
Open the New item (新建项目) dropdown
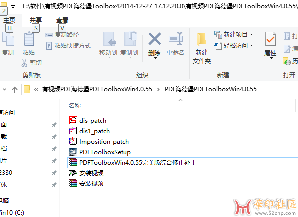pyautogui.click(x=233, y=35)
